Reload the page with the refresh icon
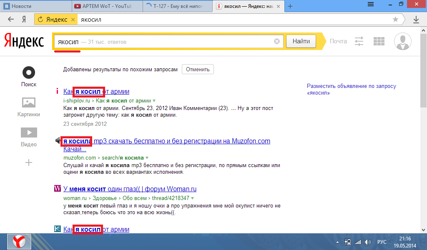 pyautogui.click(x=40, y=19)
